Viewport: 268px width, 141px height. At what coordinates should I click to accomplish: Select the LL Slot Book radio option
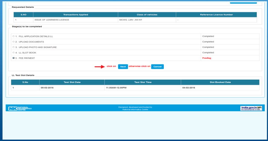click(x=14, y=53)
